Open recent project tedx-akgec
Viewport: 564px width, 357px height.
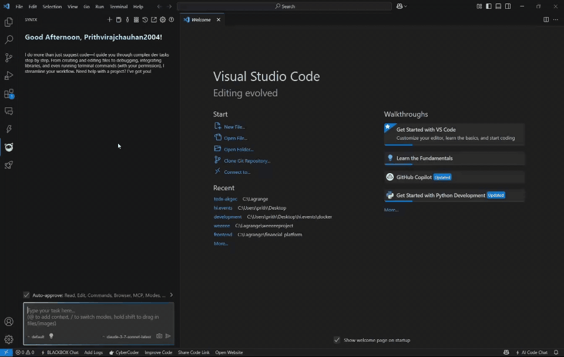coord(226,199)
